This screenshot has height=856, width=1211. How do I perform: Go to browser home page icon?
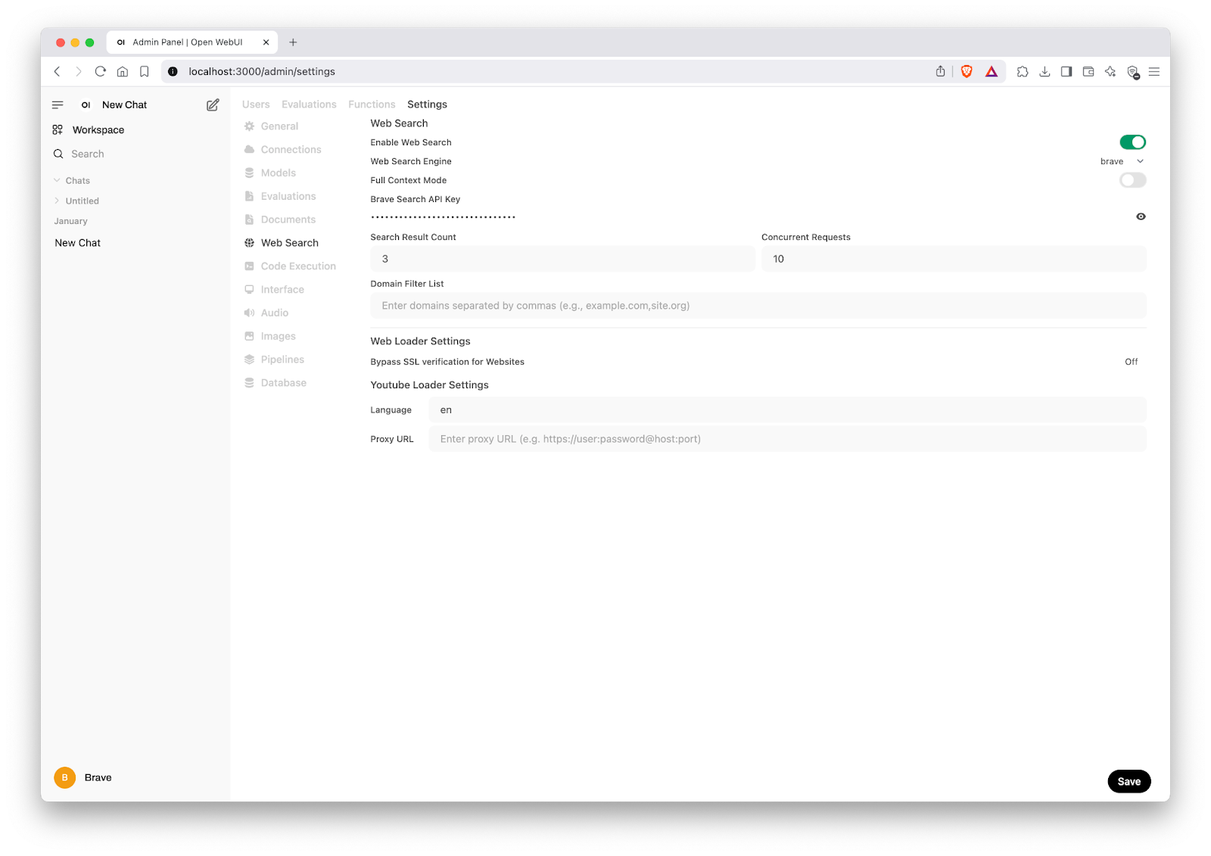coord(123,71)
